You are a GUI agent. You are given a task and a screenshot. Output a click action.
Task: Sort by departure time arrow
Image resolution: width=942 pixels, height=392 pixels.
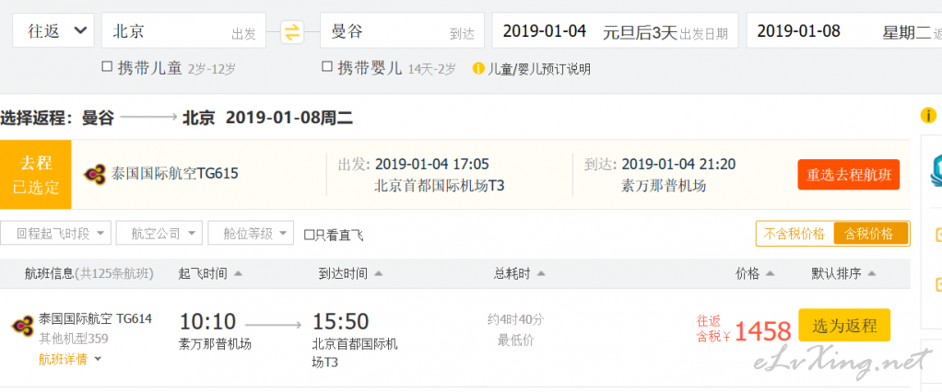(238, 274)
